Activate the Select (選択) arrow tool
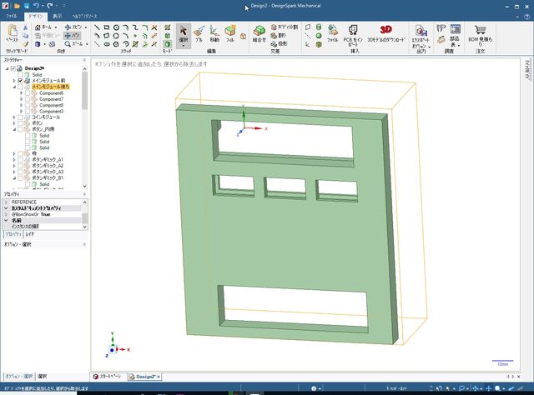This screenshot has width=534, height=395. pos(184,35)
